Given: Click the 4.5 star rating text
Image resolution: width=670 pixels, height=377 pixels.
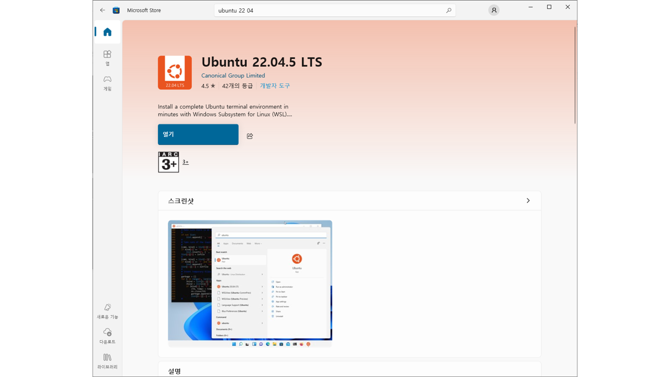Looking at the screenshot, I should (208, 86).
